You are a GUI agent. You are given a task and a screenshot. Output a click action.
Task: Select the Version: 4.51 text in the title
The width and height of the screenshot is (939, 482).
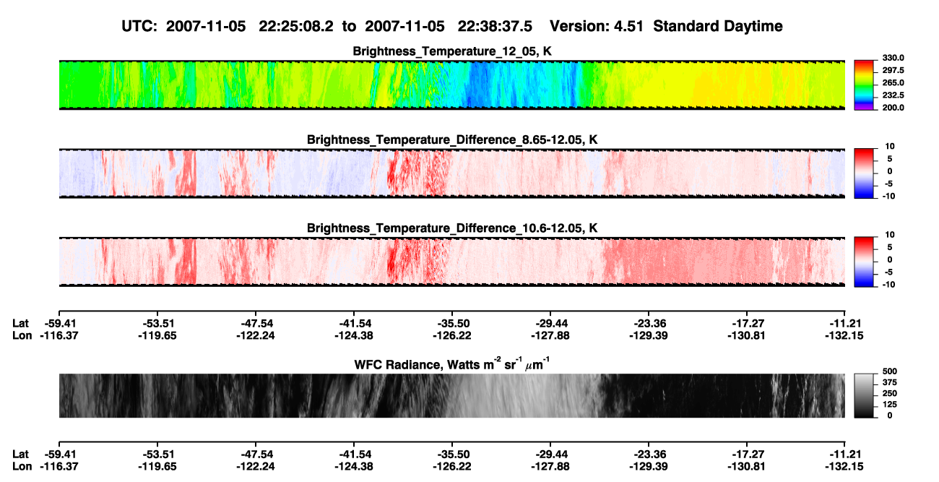tap(595, 26)
